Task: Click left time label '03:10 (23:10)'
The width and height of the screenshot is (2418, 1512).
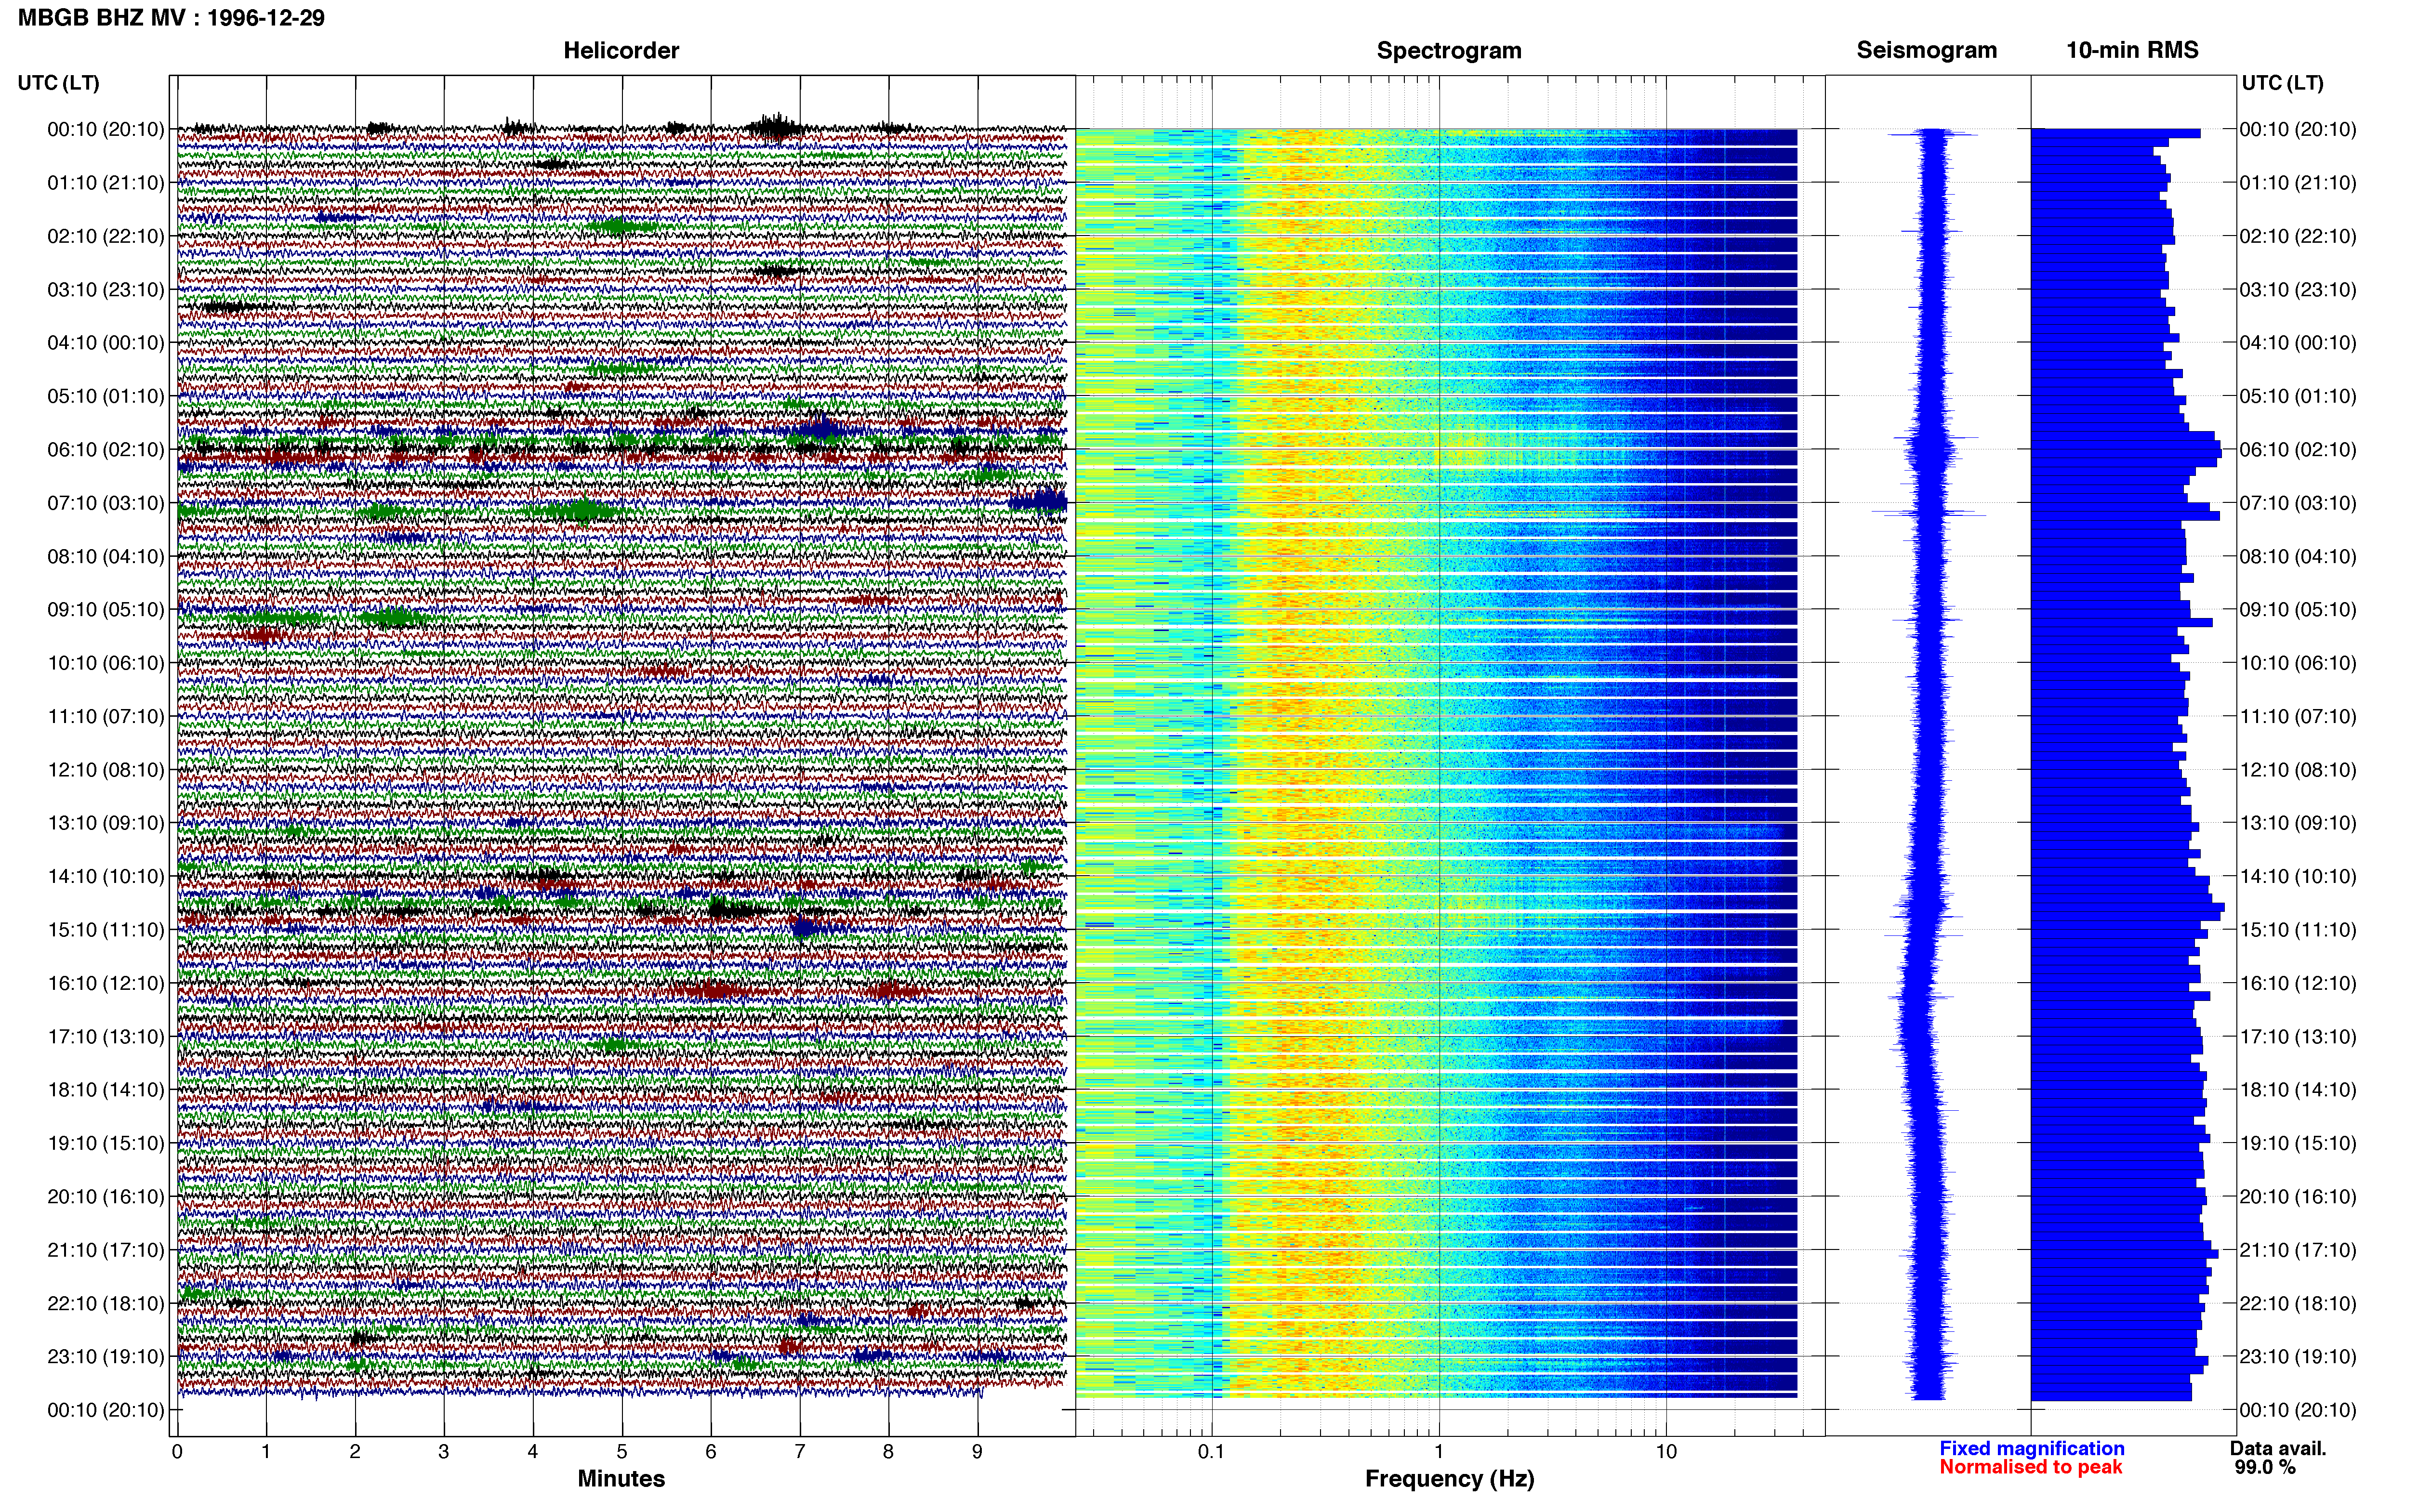Action: pos(106,290)
